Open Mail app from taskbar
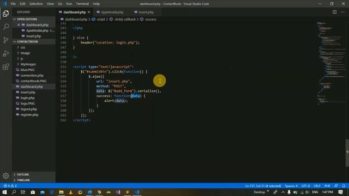The height and width of the screenshot is (196, 349). [43, 192]
